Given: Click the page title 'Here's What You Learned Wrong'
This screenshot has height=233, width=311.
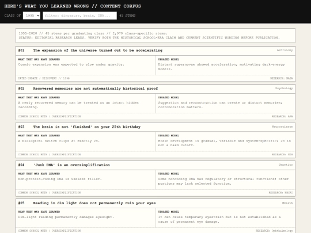Looking at the screenshot, I should click(73, 6).
